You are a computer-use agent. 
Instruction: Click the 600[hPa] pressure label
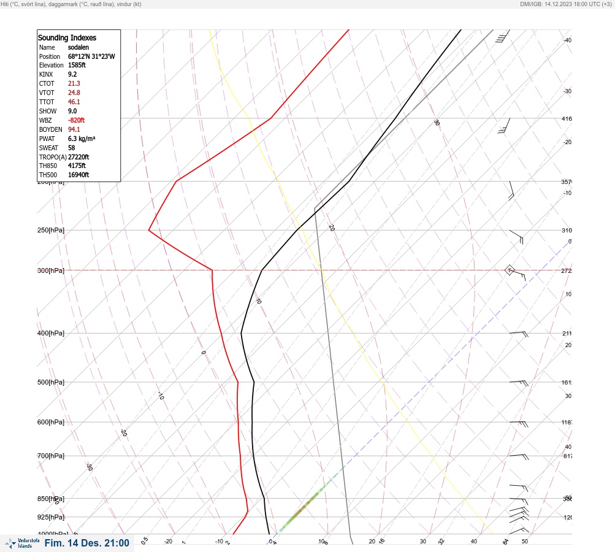(x=51, y=422)
